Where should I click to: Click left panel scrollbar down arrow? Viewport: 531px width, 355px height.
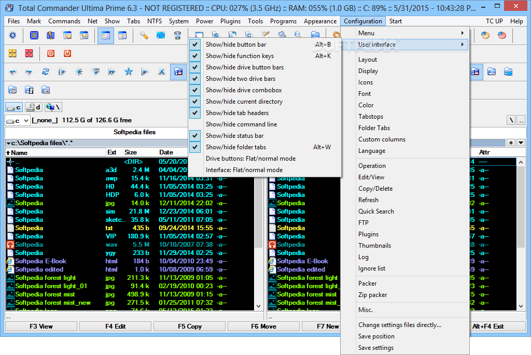(258, 306)
